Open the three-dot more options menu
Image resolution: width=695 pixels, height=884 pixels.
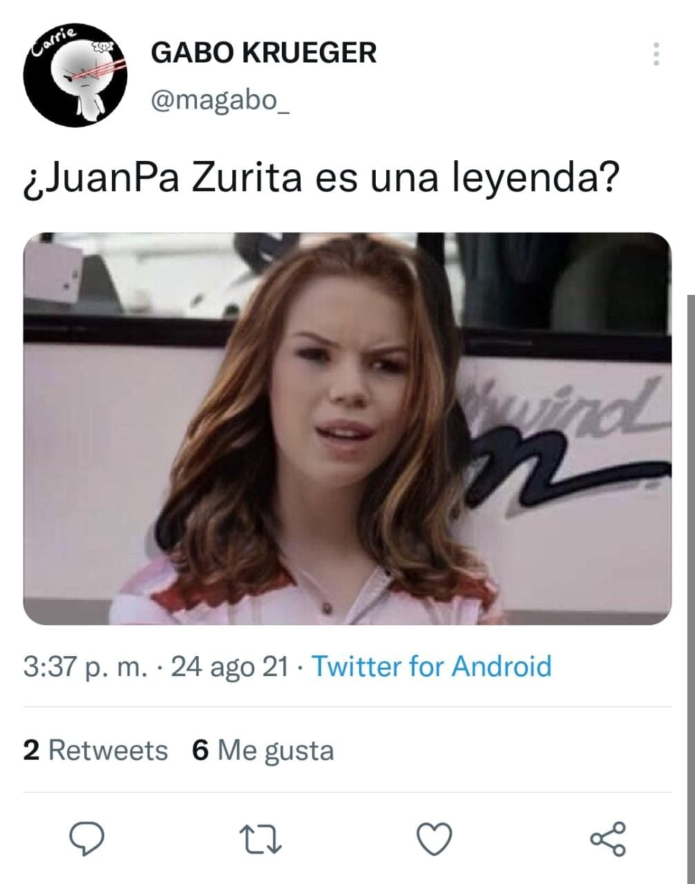click(656, 54)
